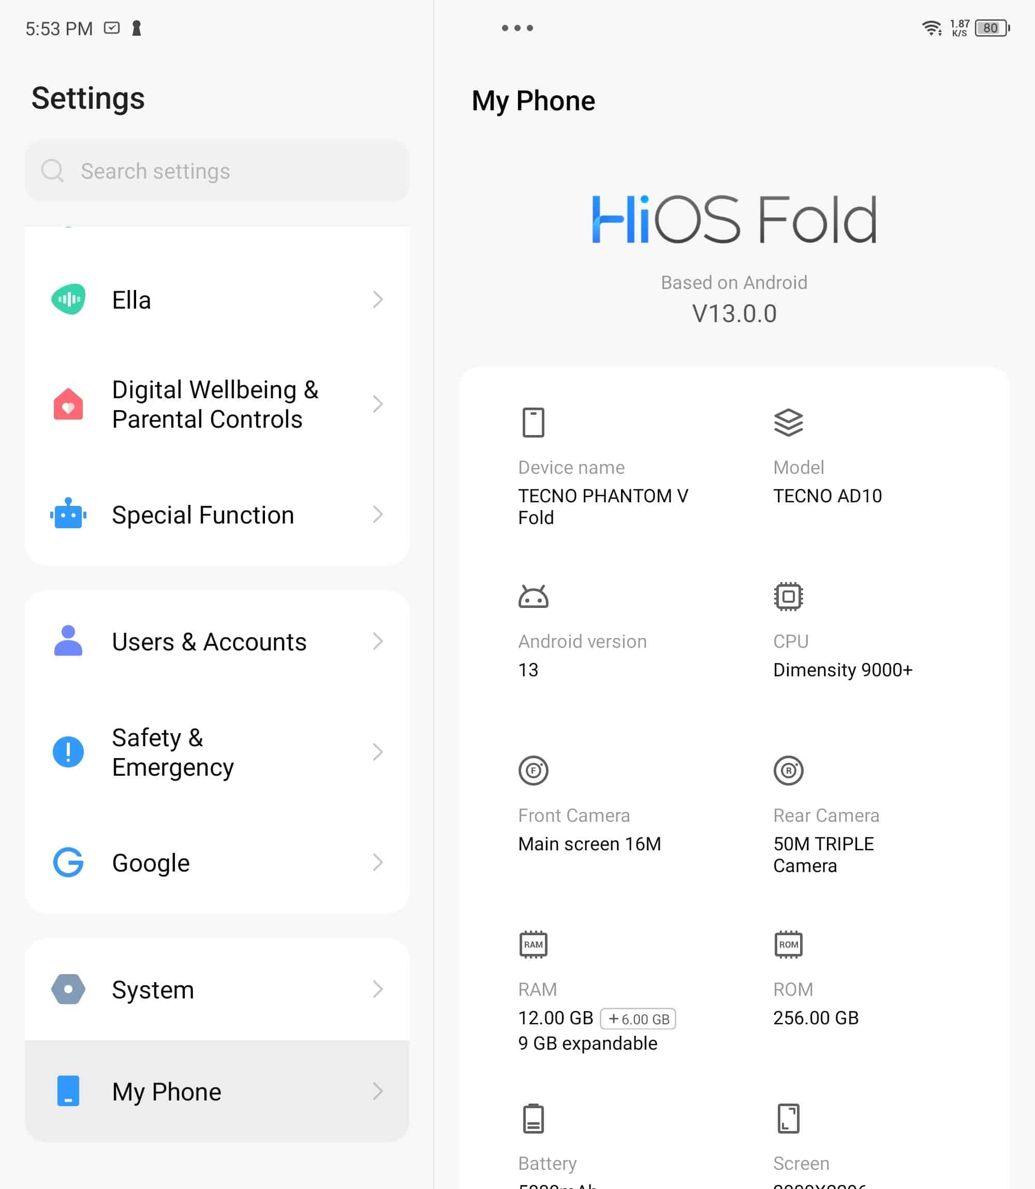Tap the RAM memory chip icon
This screenshot has height=1189, width=1035.
(533, 945)
